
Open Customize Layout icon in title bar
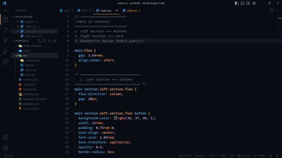254,3
